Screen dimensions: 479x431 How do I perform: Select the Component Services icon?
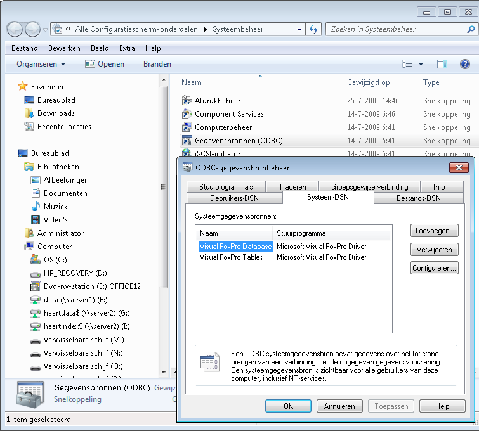[x=187, y=114]
